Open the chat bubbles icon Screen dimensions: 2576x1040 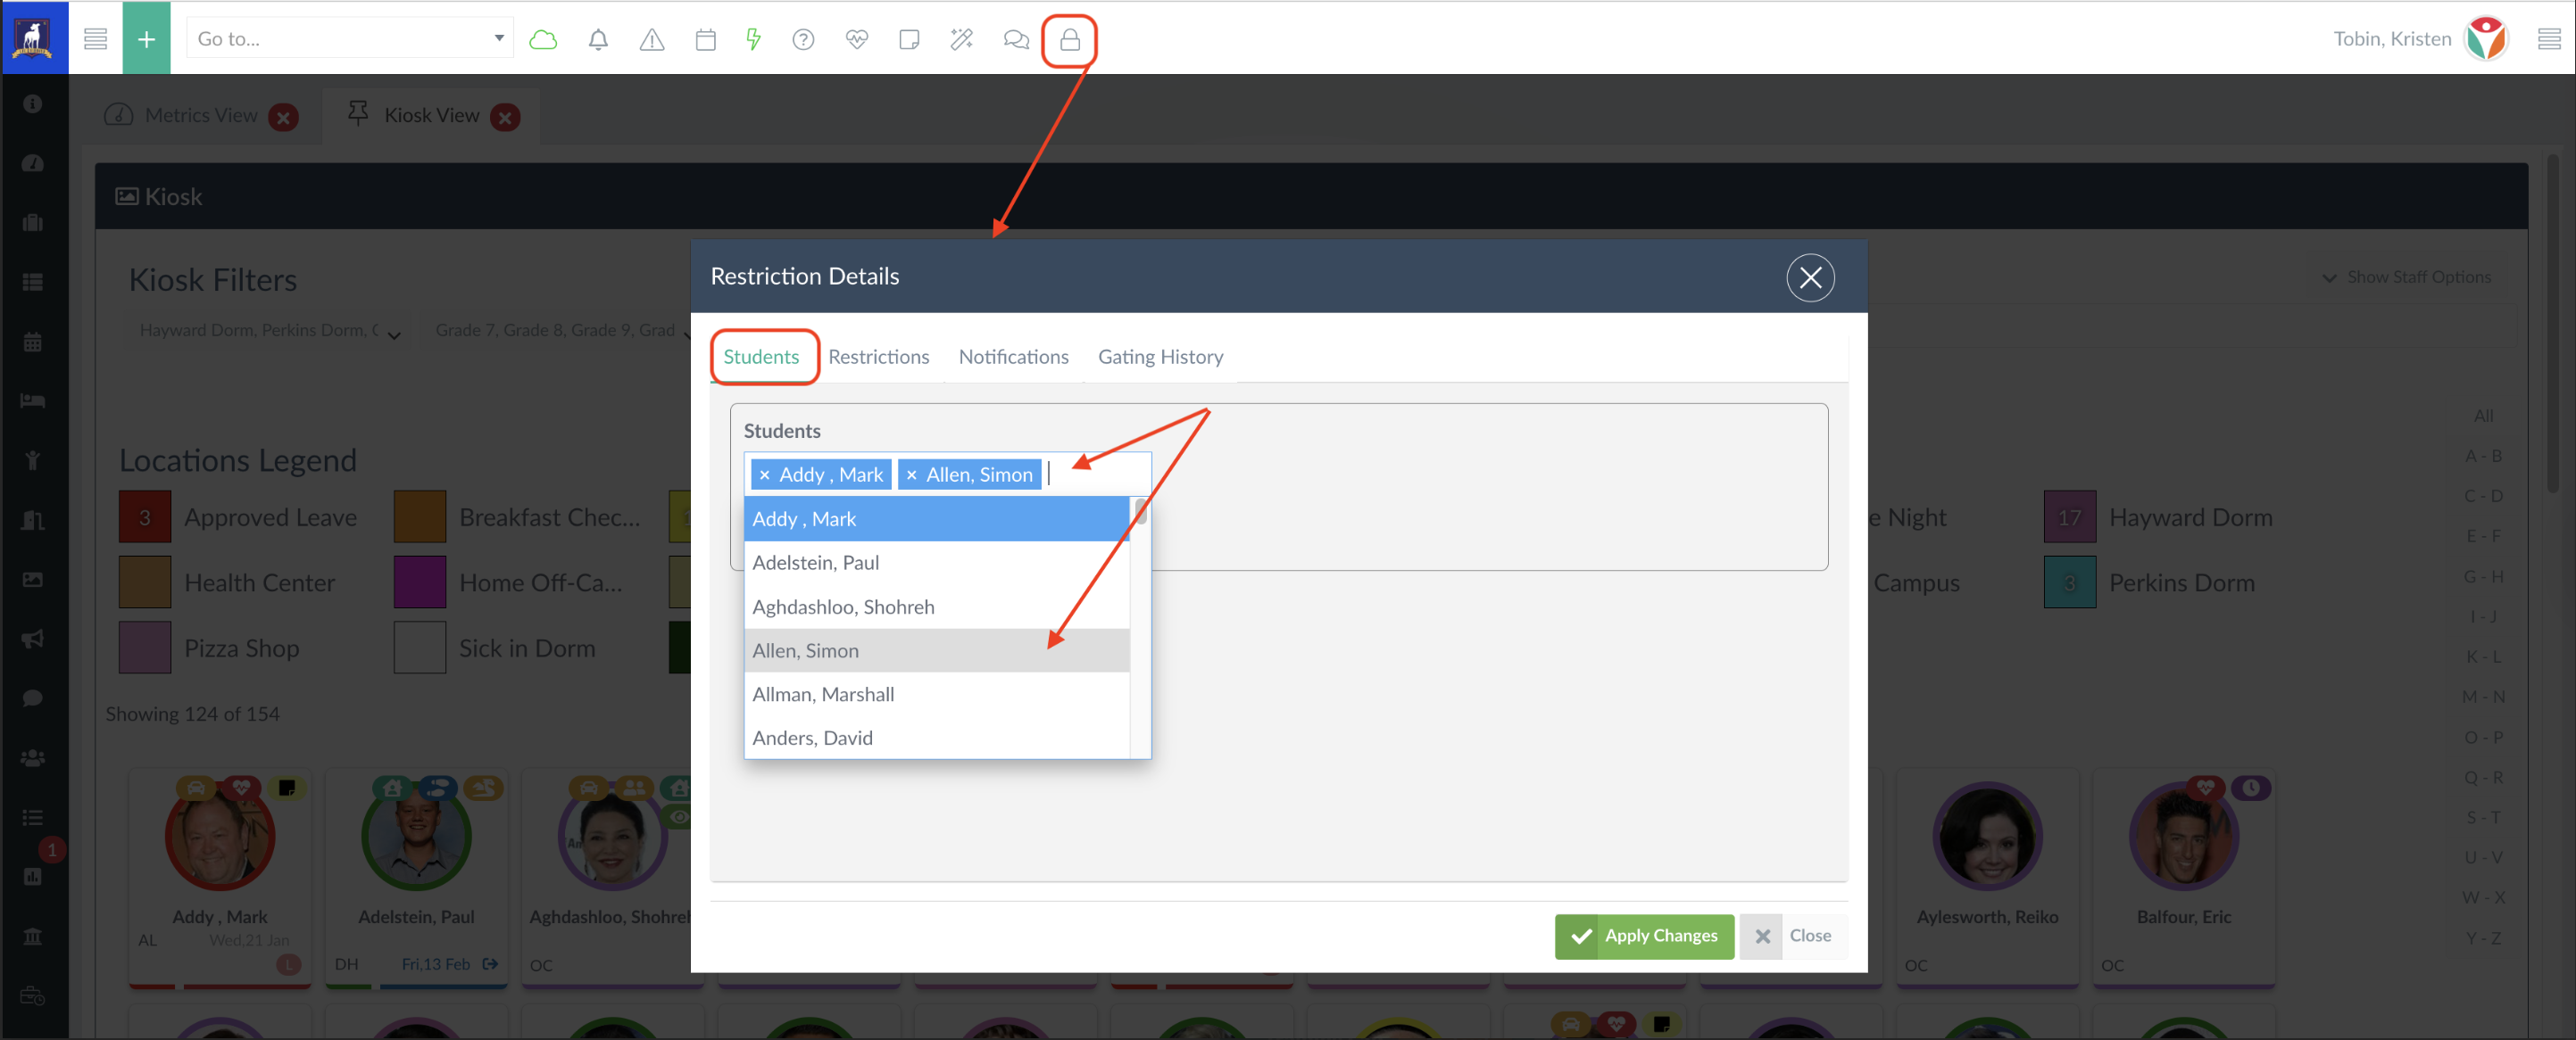(x=1015, y=40)
